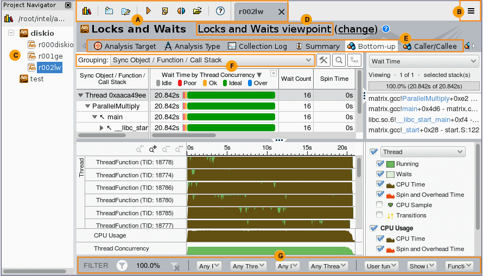Viewport: 483px width, 276px height.
Task: Uncheck Thread CPU Time legend checkbox
Action: [x=380, y=184]
